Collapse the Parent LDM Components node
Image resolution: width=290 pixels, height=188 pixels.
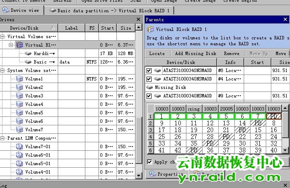click(x=3, y=138)
